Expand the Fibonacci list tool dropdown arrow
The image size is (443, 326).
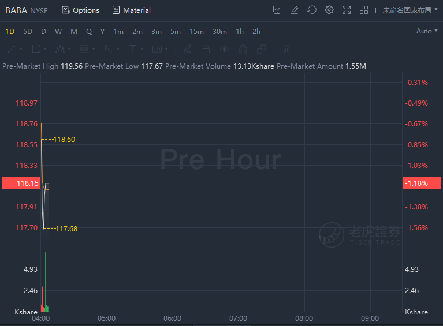coord(94,49)
